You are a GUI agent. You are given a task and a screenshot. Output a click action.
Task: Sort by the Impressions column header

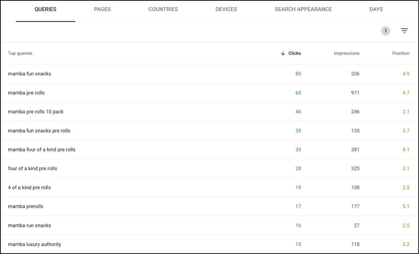(x=346, y=53)
